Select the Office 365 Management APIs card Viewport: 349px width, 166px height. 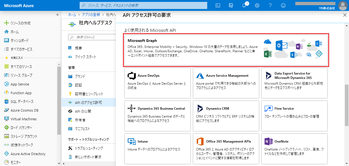[x=226, y=149]
